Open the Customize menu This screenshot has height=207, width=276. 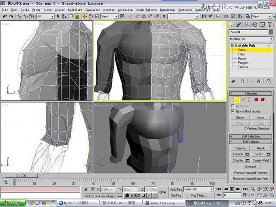pyautogui.click(x=185, y=9)
